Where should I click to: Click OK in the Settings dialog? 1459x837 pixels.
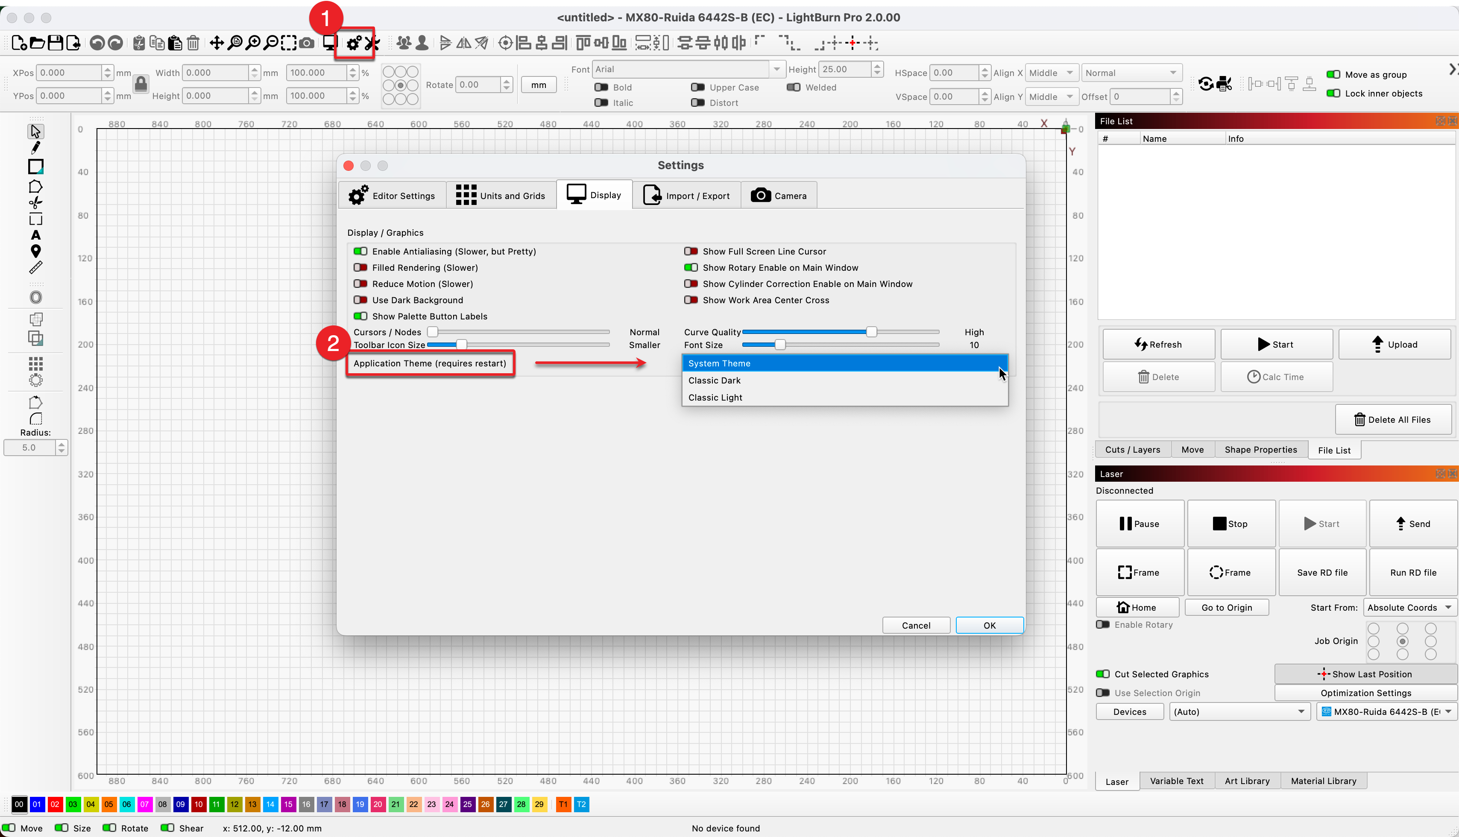click(x=989, y=626)
